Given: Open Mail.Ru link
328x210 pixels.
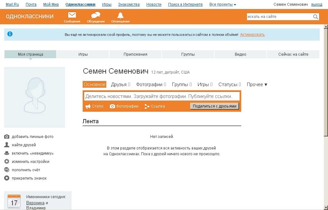Looking at the screenshot, I should (12, 4).
